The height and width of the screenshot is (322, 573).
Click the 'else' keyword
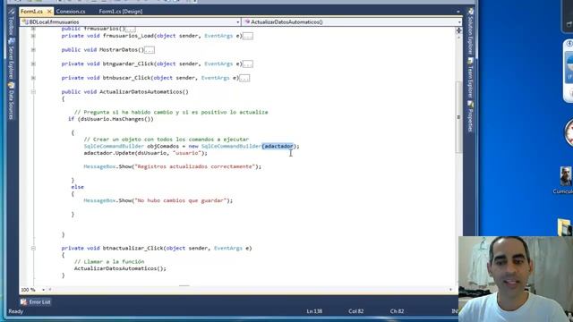click(x=78, y=187)
